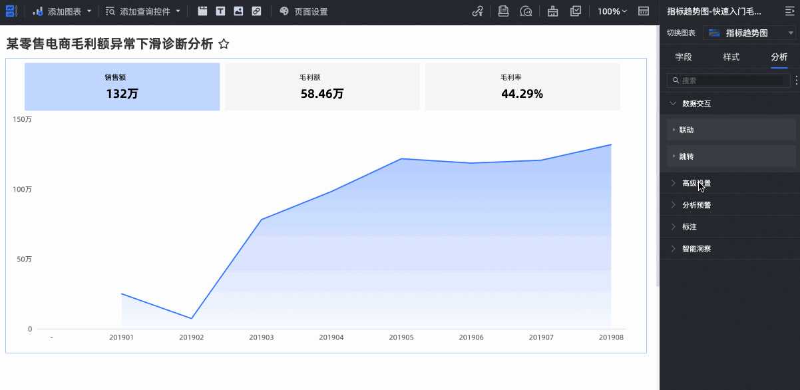Viewport: 800px width, 390px height.
Task: Click the 201901 x-axis label
Action: click(121, 337)
